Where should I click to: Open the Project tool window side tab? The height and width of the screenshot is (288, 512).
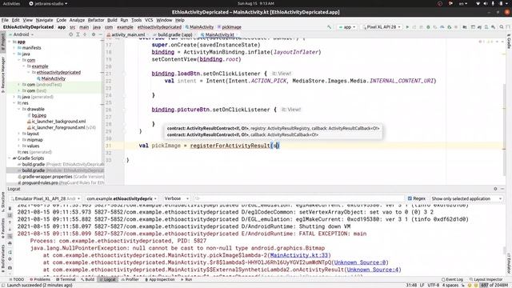pos(3,42)
